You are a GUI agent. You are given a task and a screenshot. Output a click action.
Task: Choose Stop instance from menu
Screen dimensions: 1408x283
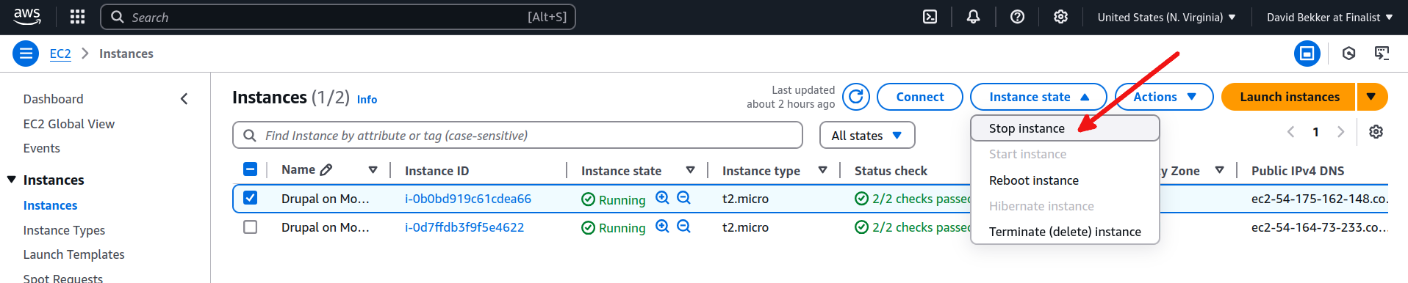pyautogui.click(x=1065, y=128)
